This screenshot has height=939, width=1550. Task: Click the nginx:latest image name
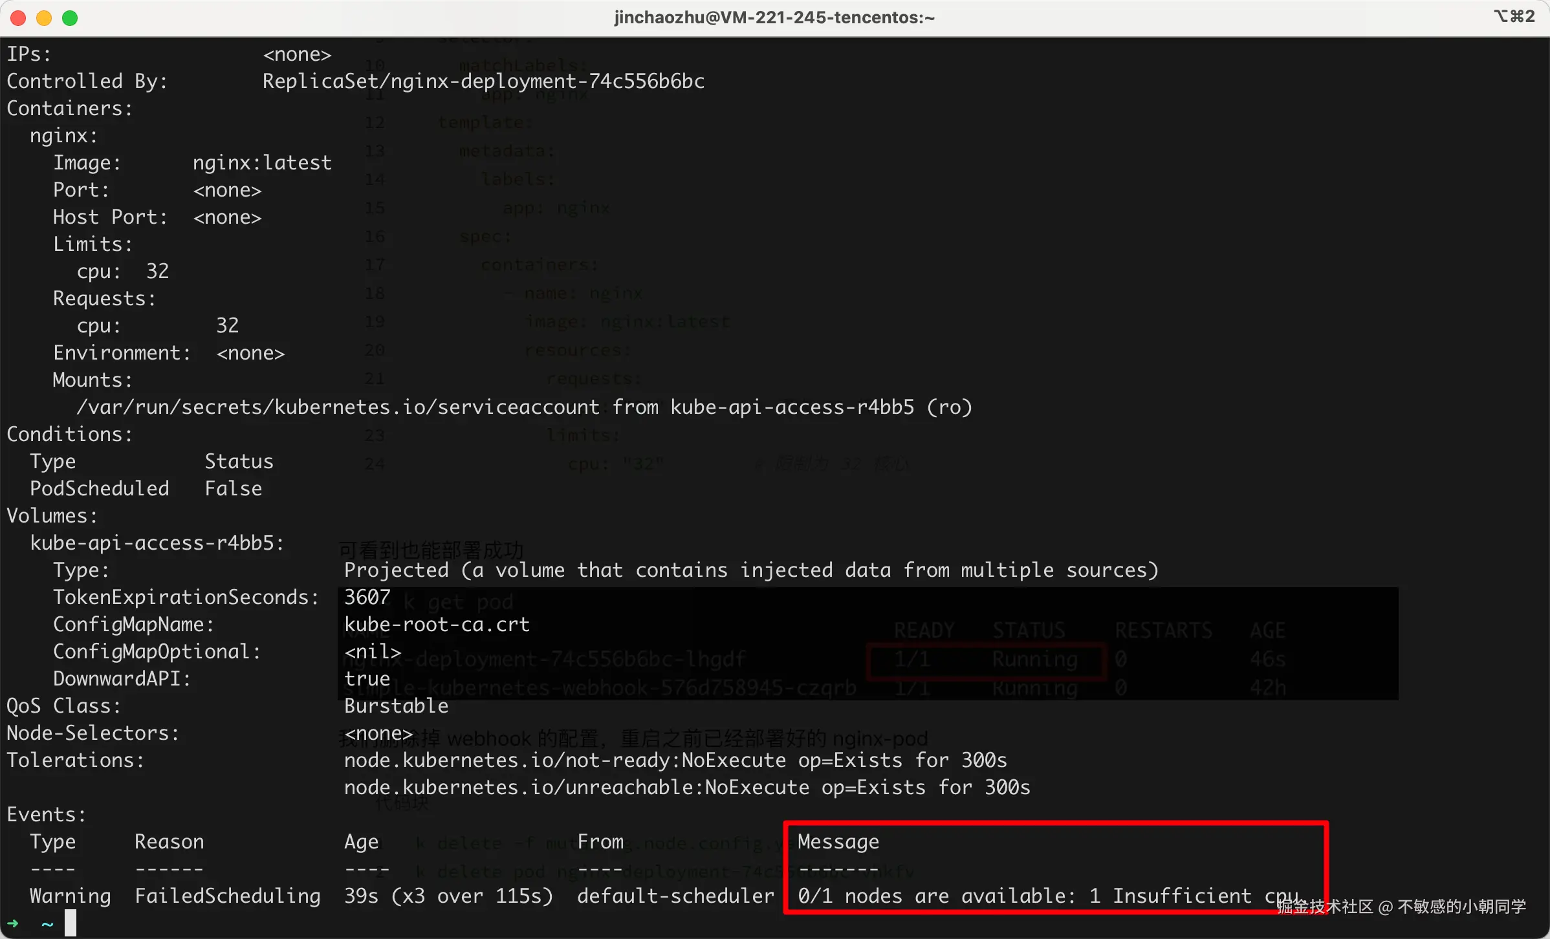point(262,163)
